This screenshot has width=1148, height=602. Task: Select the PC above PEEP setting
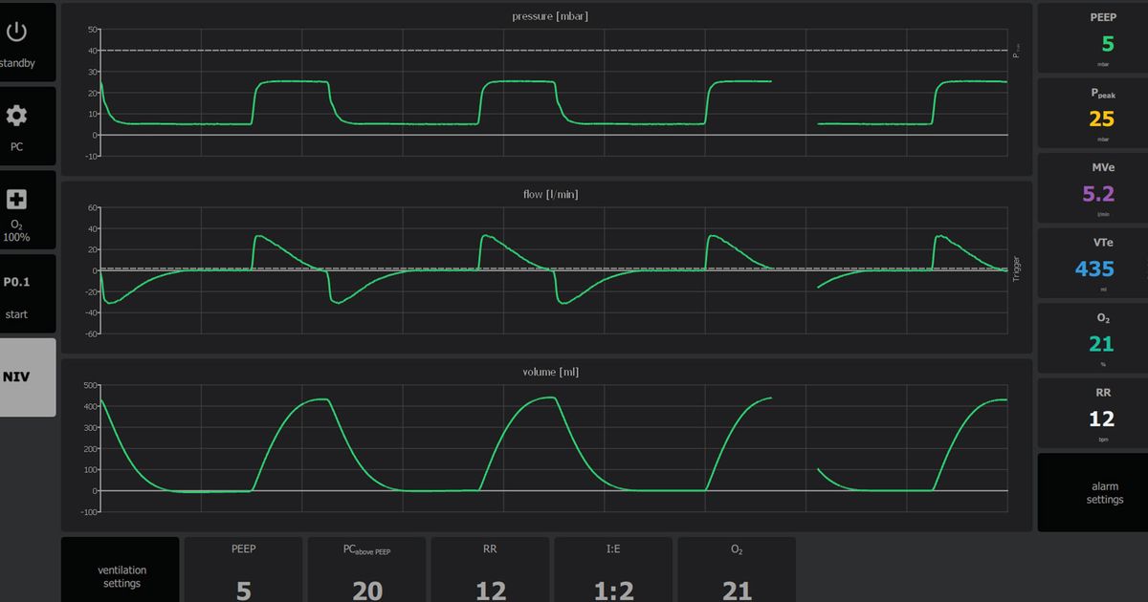click(x=367, y=571)
